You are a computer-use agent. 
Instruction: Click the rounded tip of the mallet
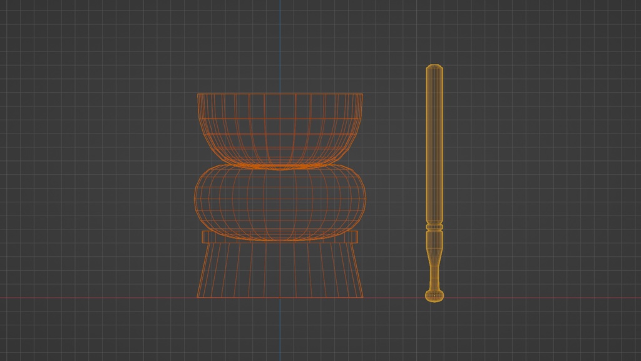(x=434, y=296)
